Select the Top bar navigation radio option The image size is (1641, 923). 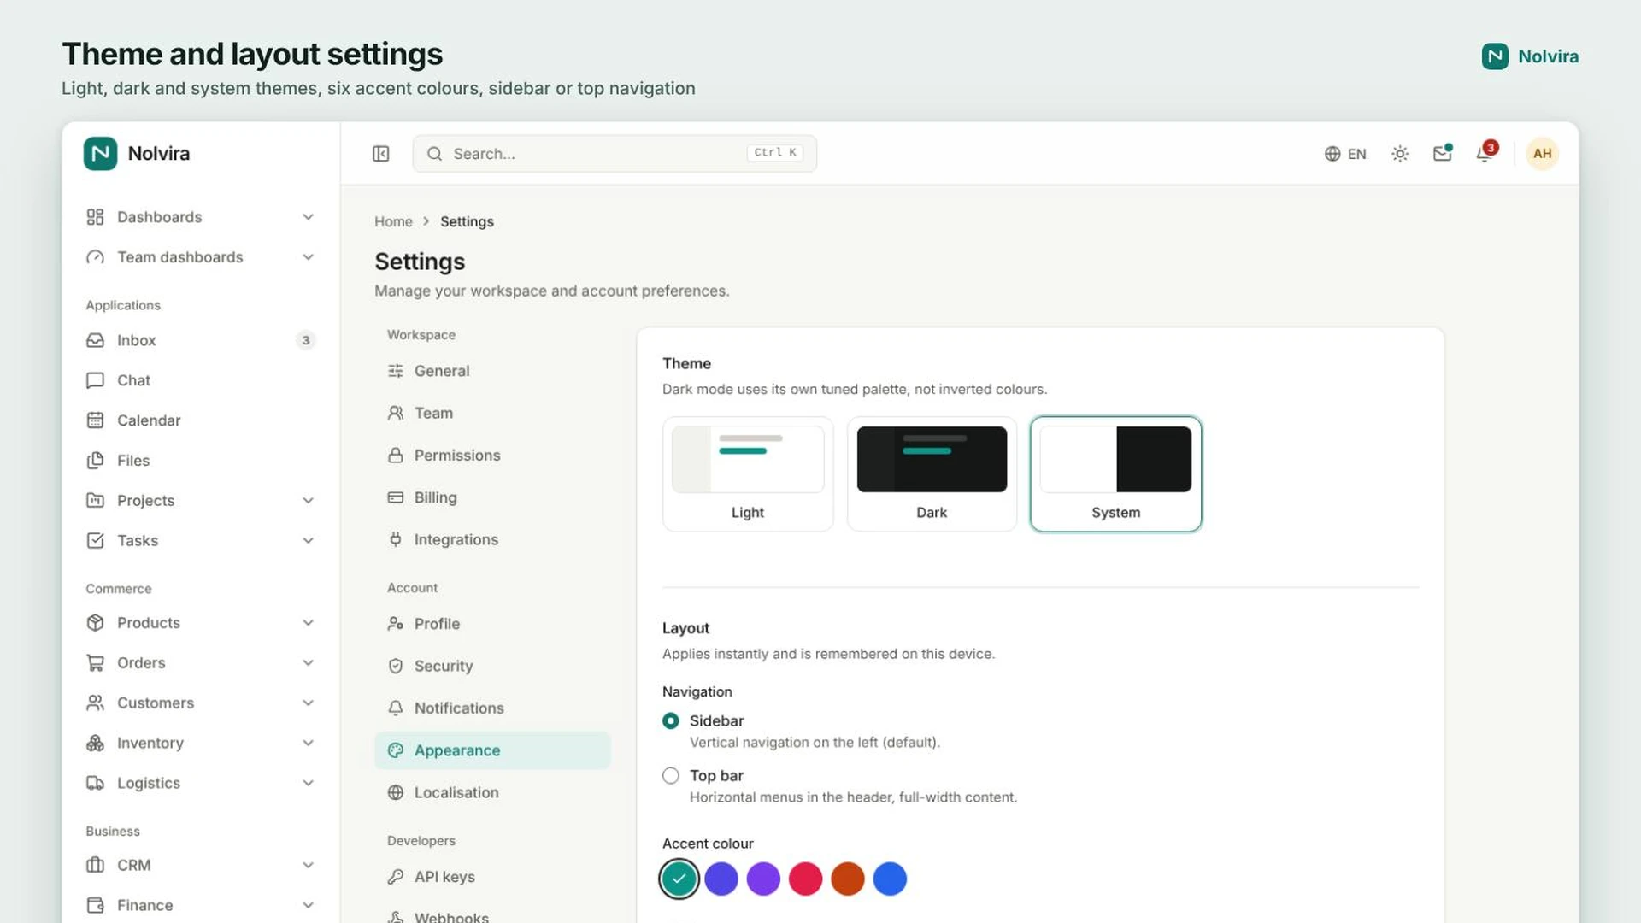click(x=671, y=776)
